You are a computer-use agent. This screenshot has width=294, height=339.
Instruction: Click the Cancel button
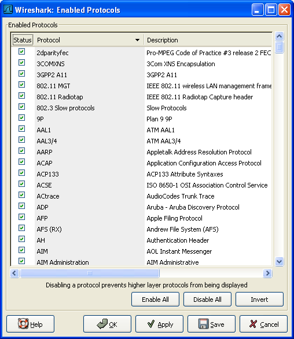pyautogui.click(x=263, y=324)
